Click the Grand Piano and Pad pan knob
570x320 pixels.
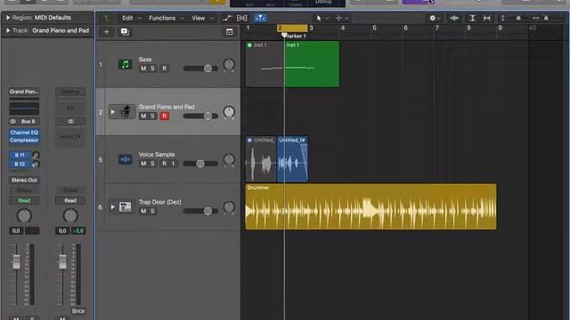tap(229, 112)
